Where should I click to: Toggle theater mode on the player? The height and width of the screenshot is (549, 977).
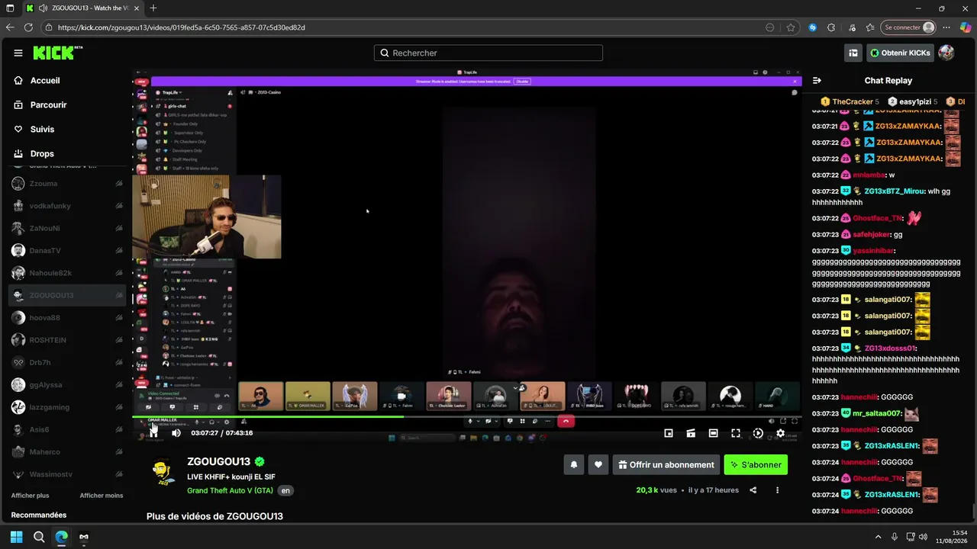(x=713, y=433)
